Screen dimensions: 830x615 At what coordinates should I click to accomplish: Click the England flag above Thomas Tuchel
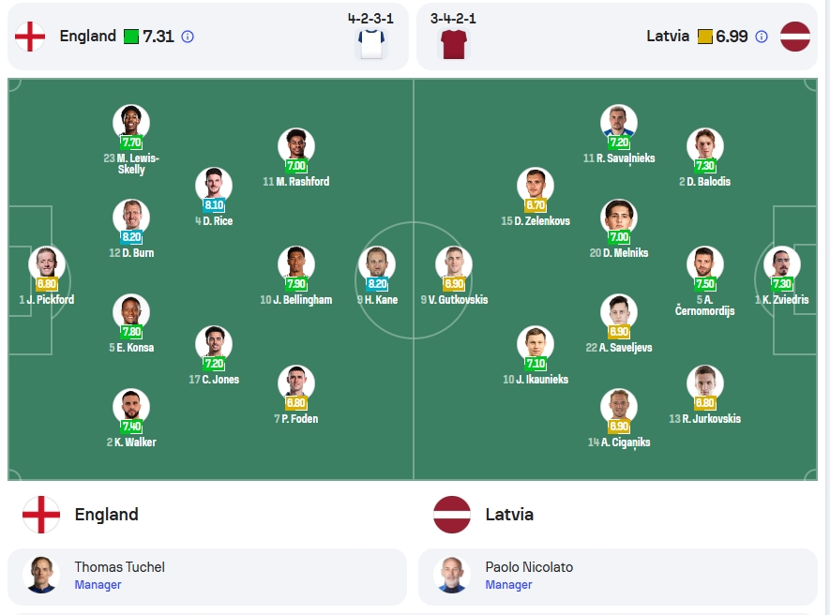pos(41,515)
